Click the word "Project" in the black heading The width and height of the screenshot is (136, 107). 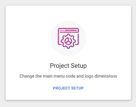pos(60,66)
